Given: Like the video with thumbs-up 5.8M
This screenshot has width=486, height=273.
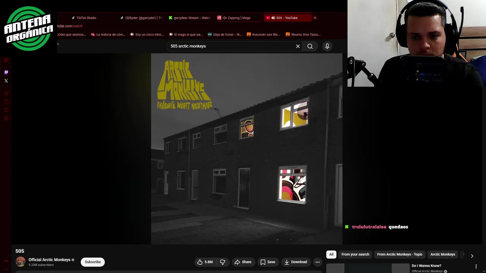Looking at the screenshot, I should click(205, 262).
